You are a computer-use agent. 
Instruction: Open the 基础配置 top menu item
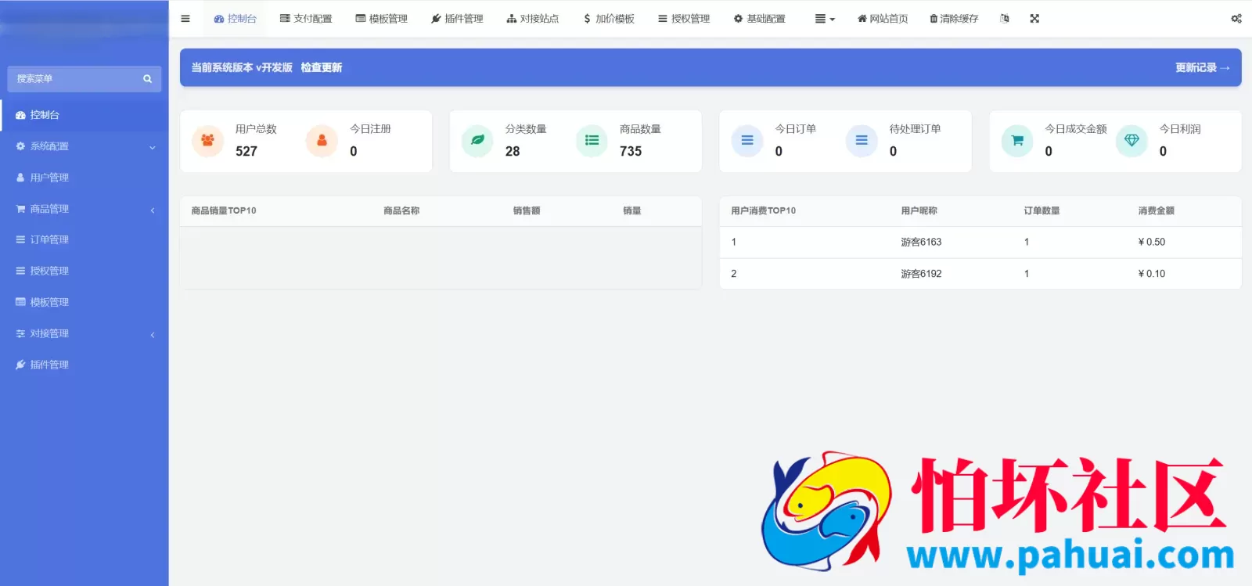(760, 19)
